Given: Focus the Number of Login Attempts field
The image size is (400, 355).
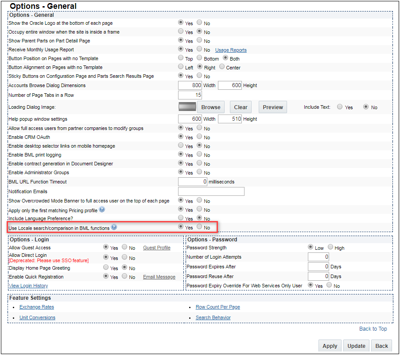Looking at the screenshot, I should click(x=318, y=257).
